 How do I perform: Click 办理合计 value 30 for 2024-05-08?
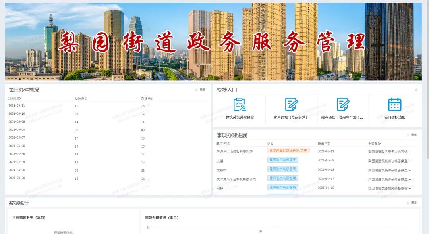(x=143, y=130)
